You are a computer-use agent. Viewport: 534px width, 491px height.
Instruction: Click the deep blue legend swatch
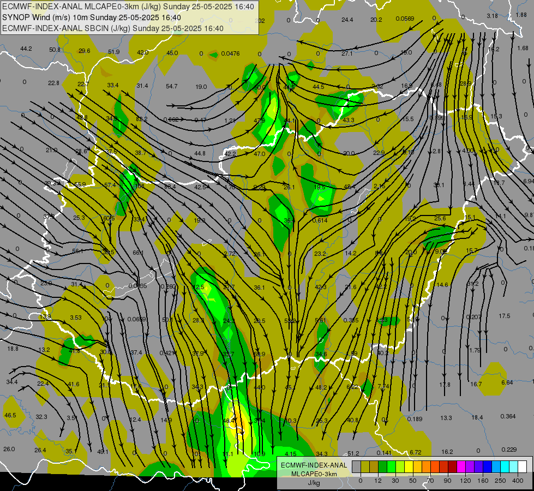tap(488, 466)
